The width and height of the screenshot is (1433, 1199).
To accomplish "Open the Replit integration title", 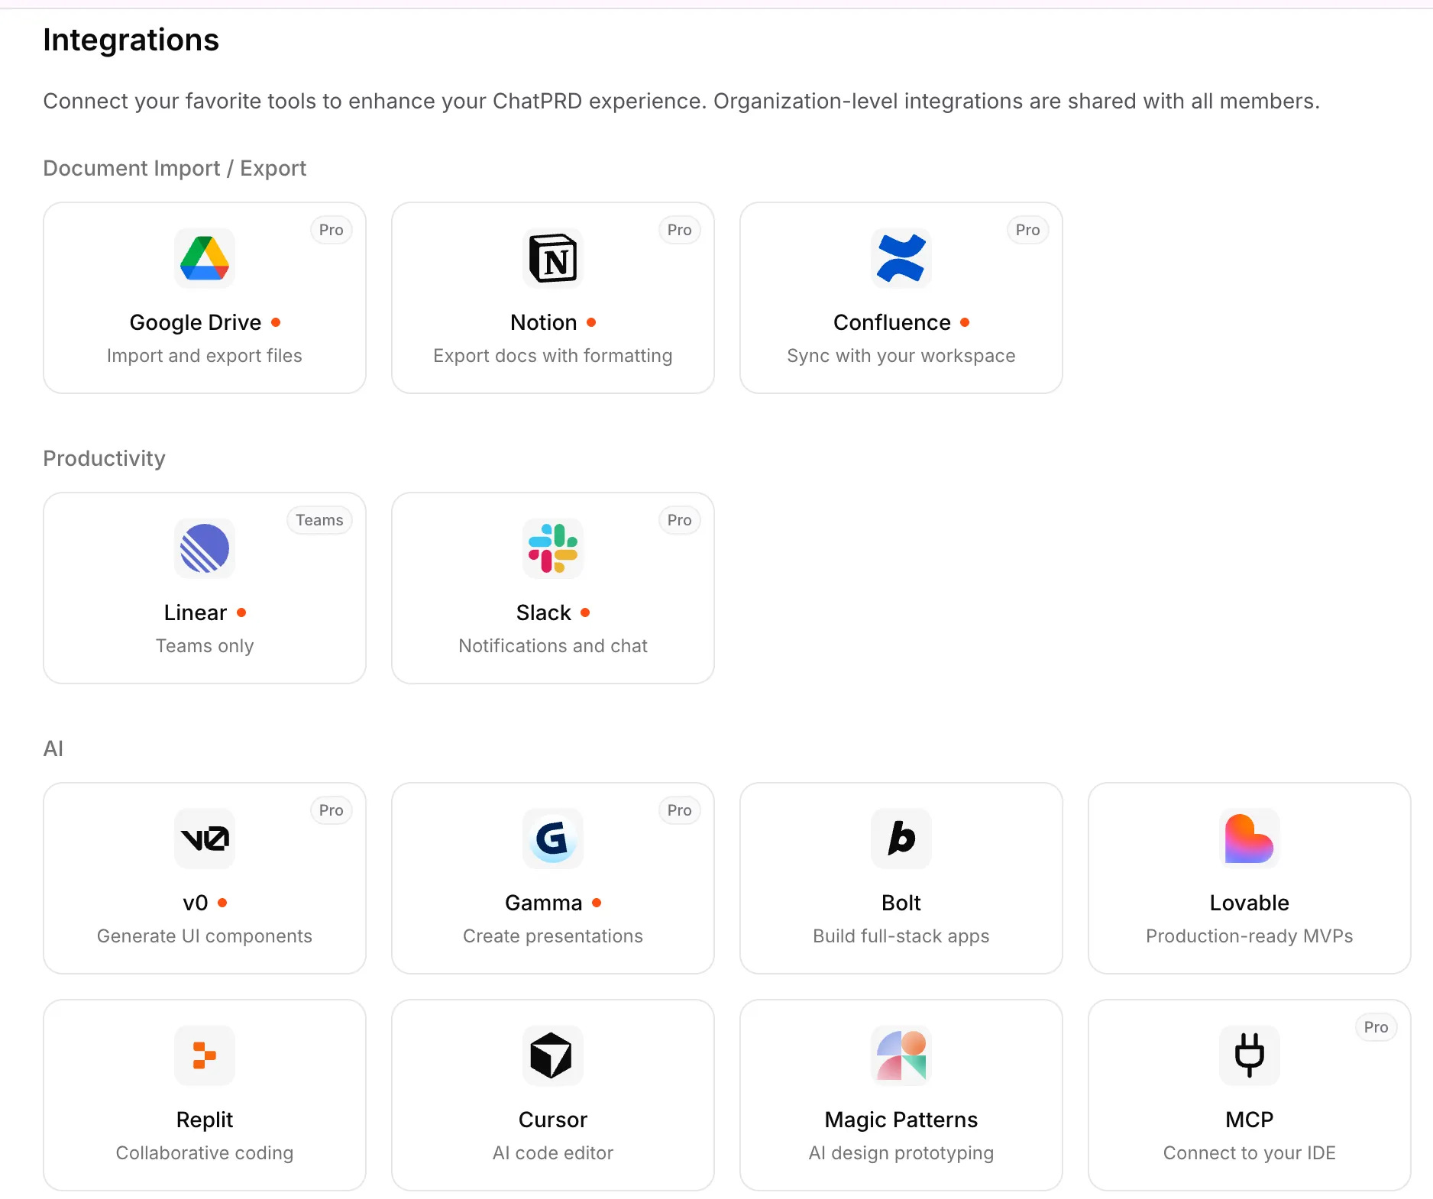I will tap(205, 1120).
